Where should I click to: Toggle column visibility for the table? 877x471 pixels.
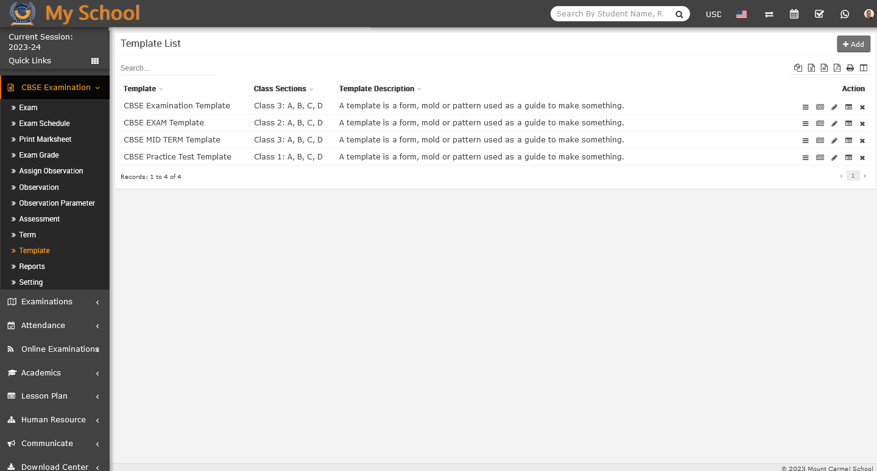864,68
